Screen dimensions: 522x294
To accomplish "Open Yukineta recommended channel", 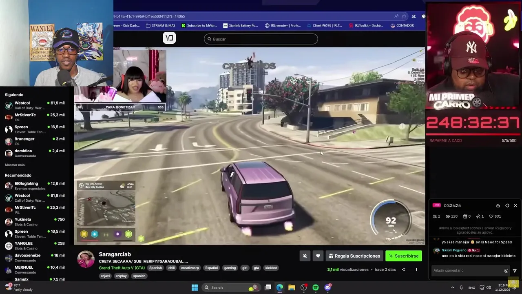I will point(35,222).
